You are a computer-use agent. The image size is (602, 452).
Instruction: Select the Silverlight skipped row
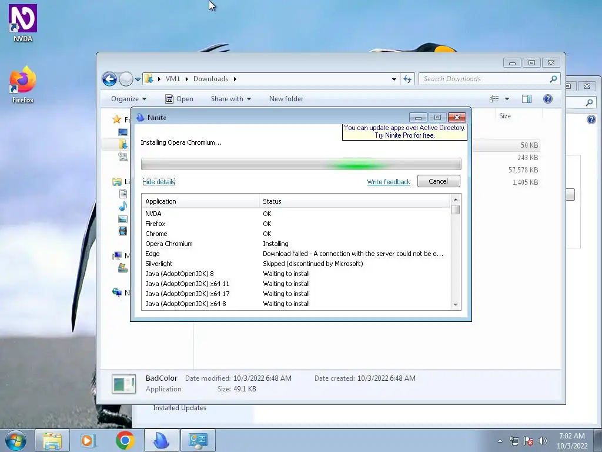coord(296,264)
